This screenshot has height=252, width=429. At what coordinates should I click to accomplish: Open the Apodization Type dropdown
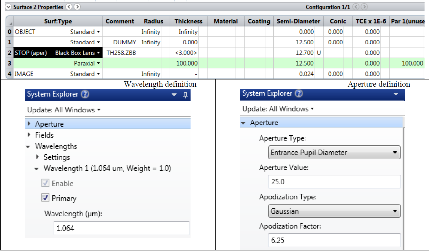(x=334, y=211)
